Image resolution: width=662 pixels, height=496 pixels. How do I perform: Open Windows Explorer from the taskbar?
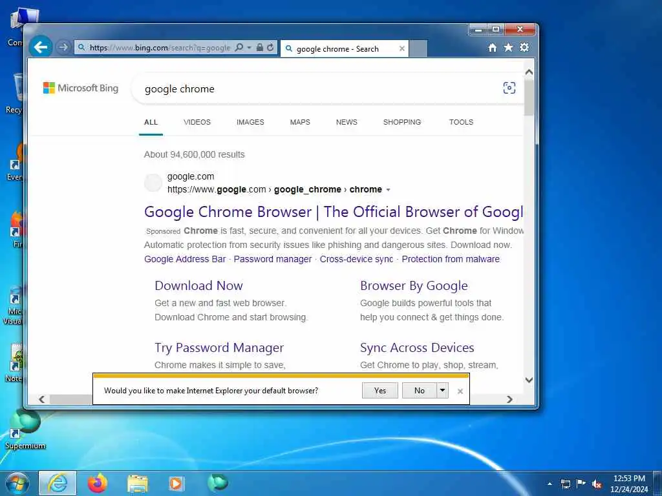click(138, 484)
